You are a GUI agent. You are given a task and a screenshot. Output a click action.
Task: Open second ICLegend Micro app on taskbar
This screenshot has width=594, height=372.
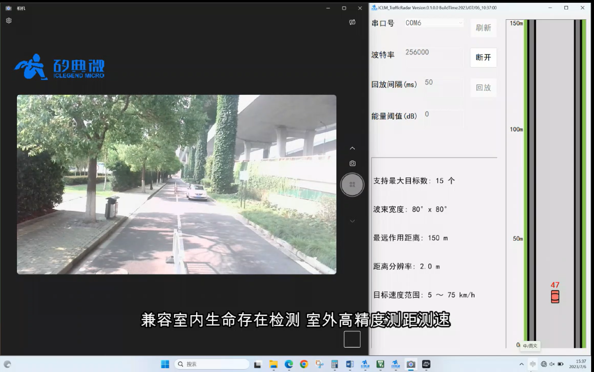click(x=396, y=364)
